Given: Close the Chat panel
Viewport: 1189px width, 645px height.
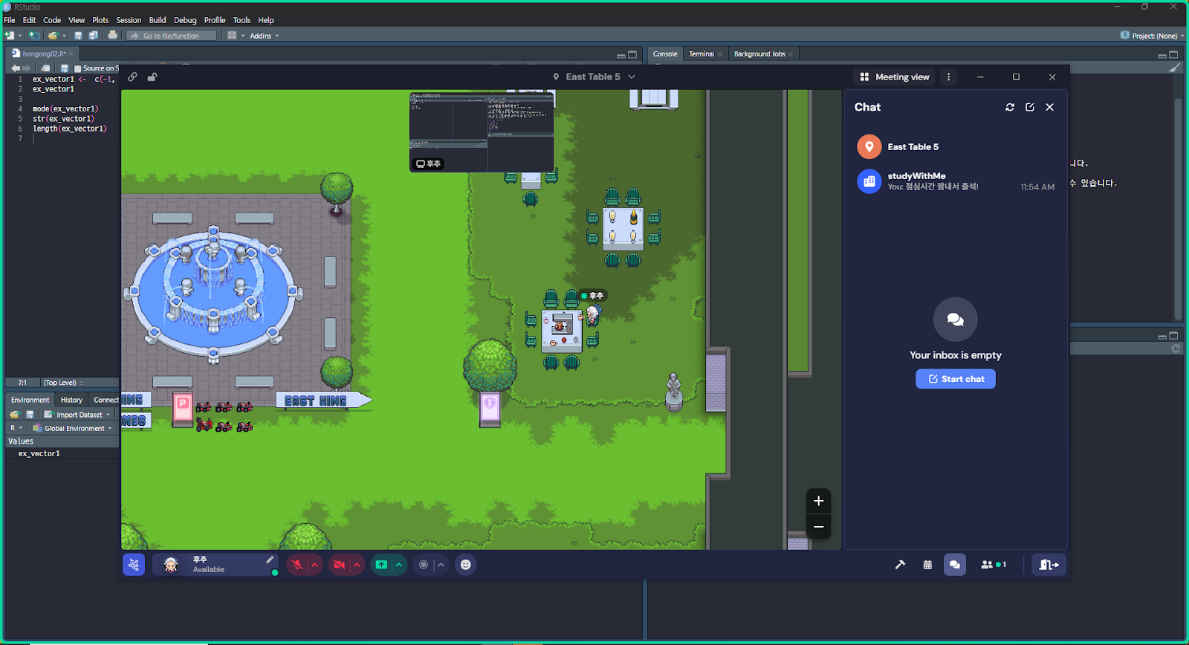Looking at the screenshot, I should point(1050,107).
